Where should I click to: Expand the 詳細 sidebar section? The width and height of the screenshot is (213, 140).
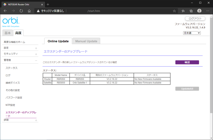tap(36, 120)
